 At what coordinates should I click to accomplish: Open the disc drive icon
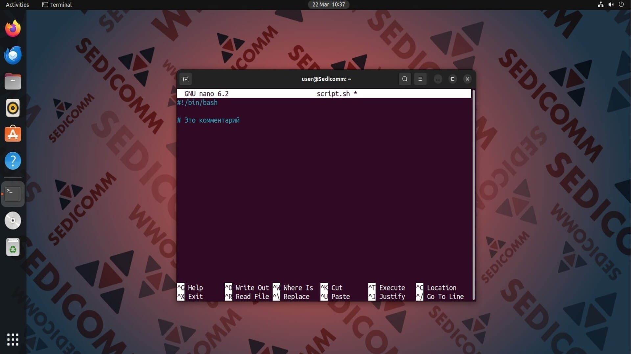[x=13, y=221]
